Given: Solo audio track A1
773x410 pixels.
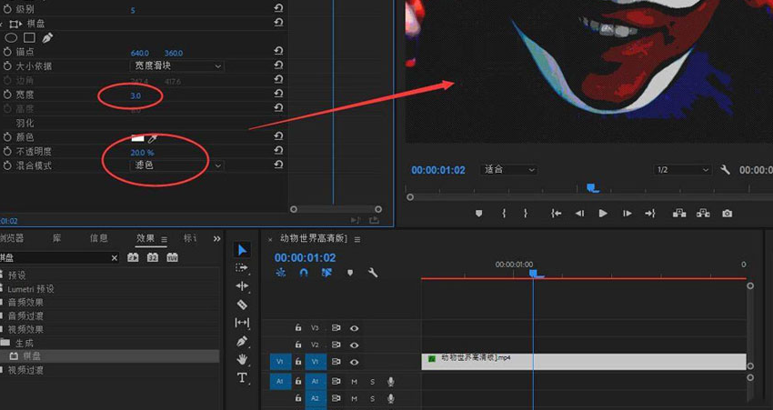Looking at the screenshot, I should pos(372,382).
